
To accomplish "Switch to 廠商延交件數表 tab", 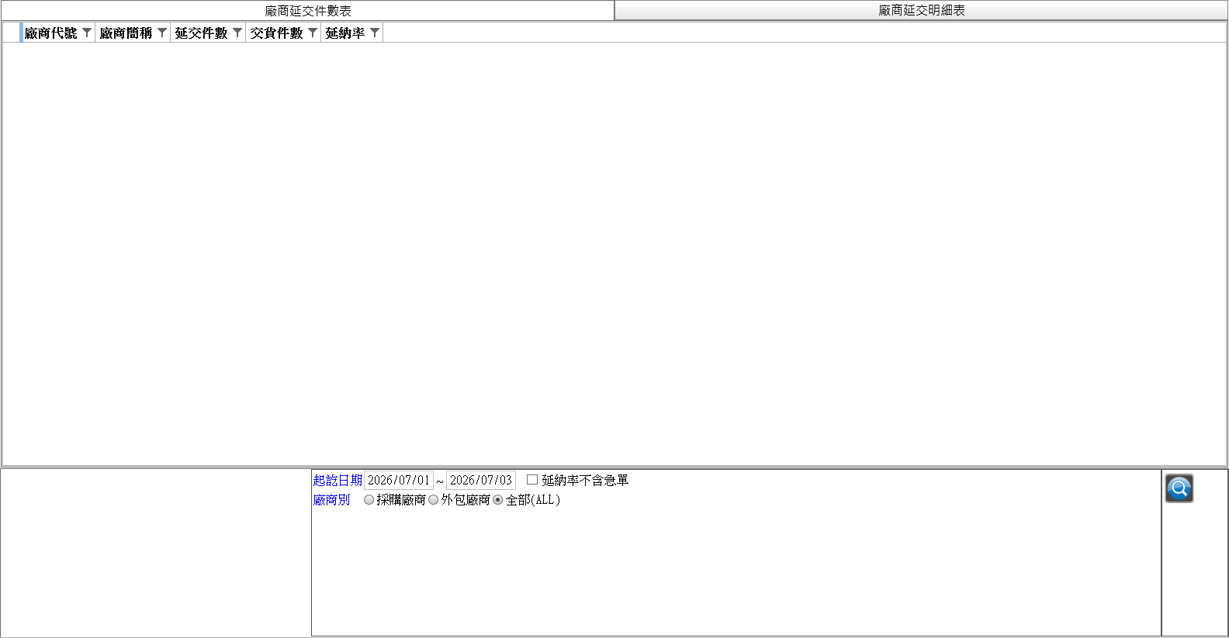I will pos(308,11).
